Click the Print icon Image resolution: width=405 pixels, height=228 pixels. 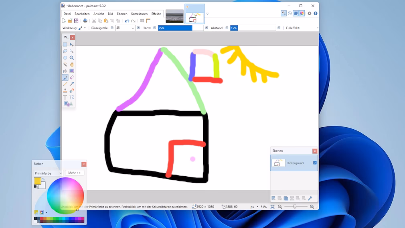85,21
